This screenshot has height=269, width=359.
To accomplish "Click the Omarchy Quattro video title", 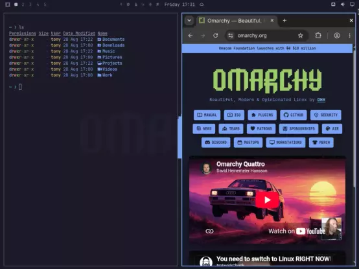I will click(x=240, y=164).
